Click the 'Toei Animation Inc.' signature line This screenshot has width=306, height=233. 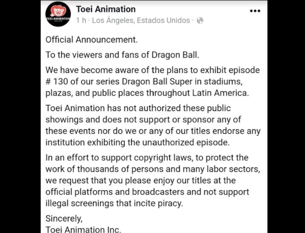[x=83, y=229]
